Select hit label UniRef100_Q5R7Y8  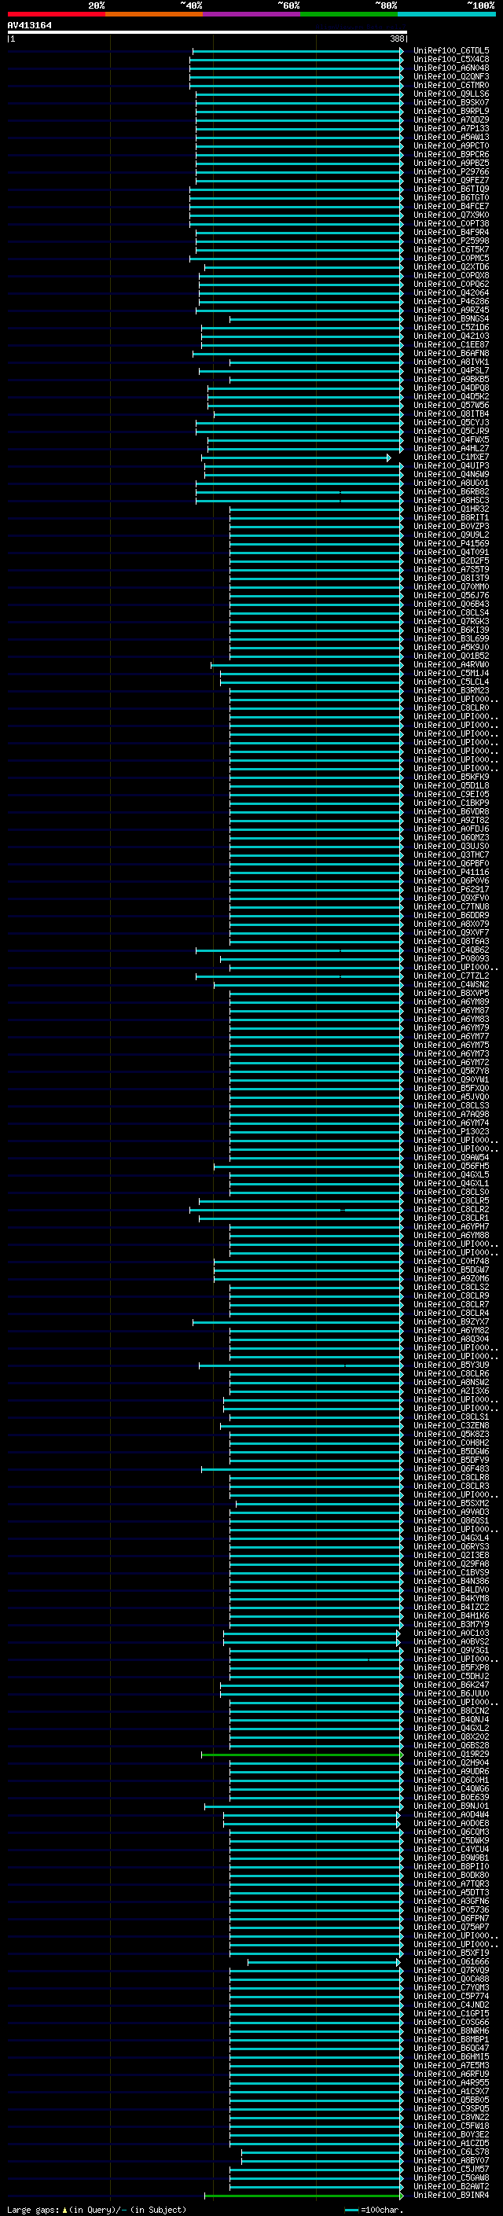point(450,1071)
